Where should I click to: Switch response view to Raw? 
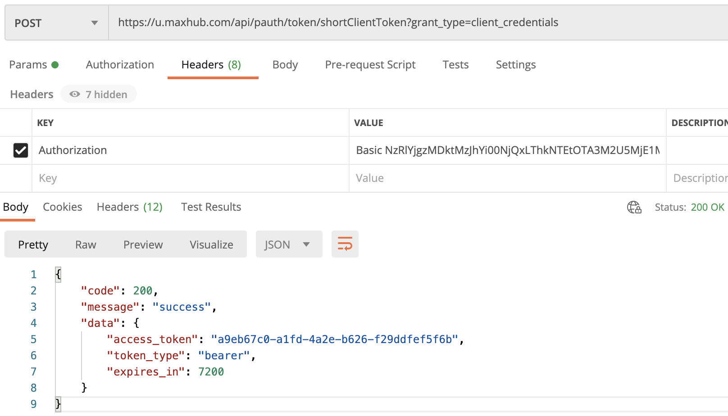tap(86, 244)
